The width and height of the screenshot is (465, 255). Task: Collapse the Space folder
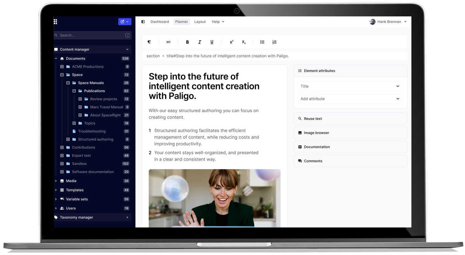62,75
